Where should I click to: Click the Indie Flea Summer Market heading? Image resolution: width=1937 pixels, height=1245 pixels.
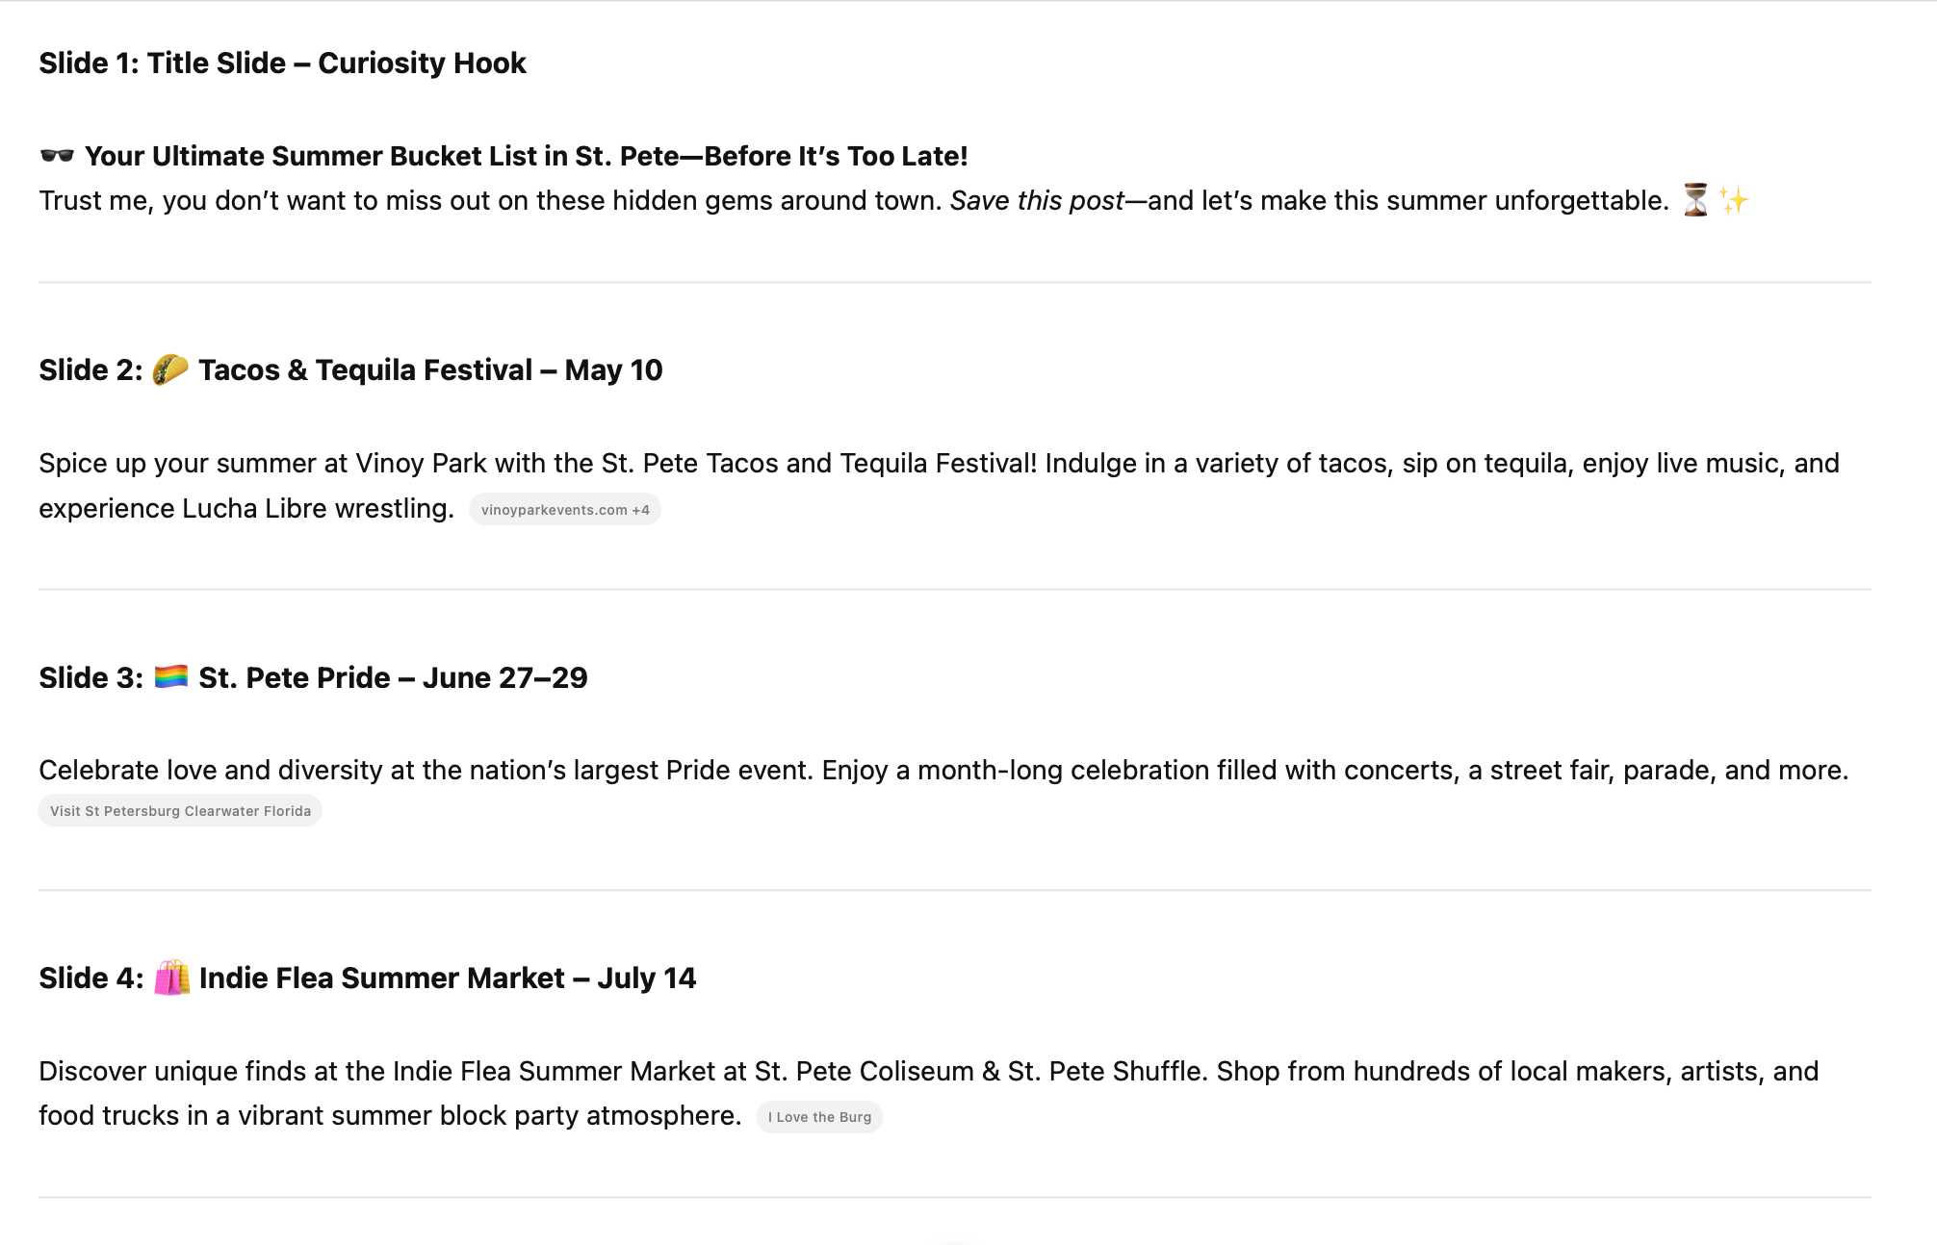447,978
